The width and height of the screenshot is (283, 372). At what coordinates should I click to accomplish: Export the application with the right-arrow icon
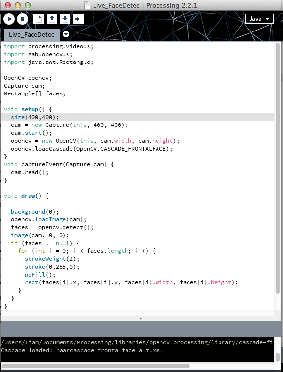pos(78,19)
